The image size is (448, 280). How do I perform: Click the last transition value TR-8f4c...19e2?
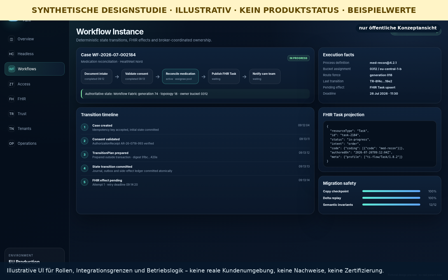coord(381,81)
